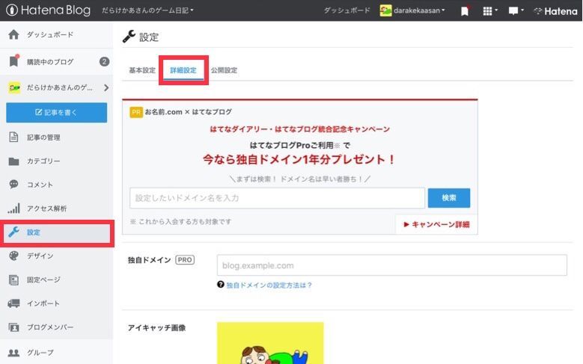Open the grid apps icon in header
The width and height of the screenshot is (583, 364).
point(487,11)
